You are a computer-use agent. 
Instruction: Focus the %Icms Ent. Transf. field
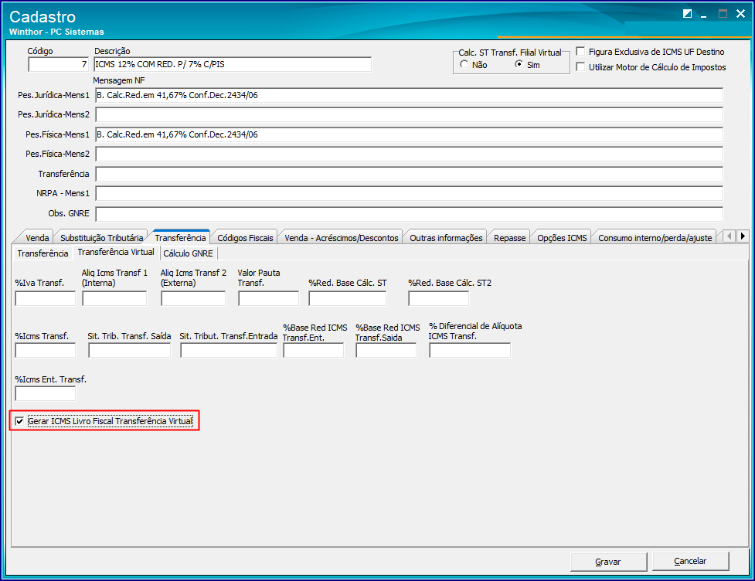[46, 394]
